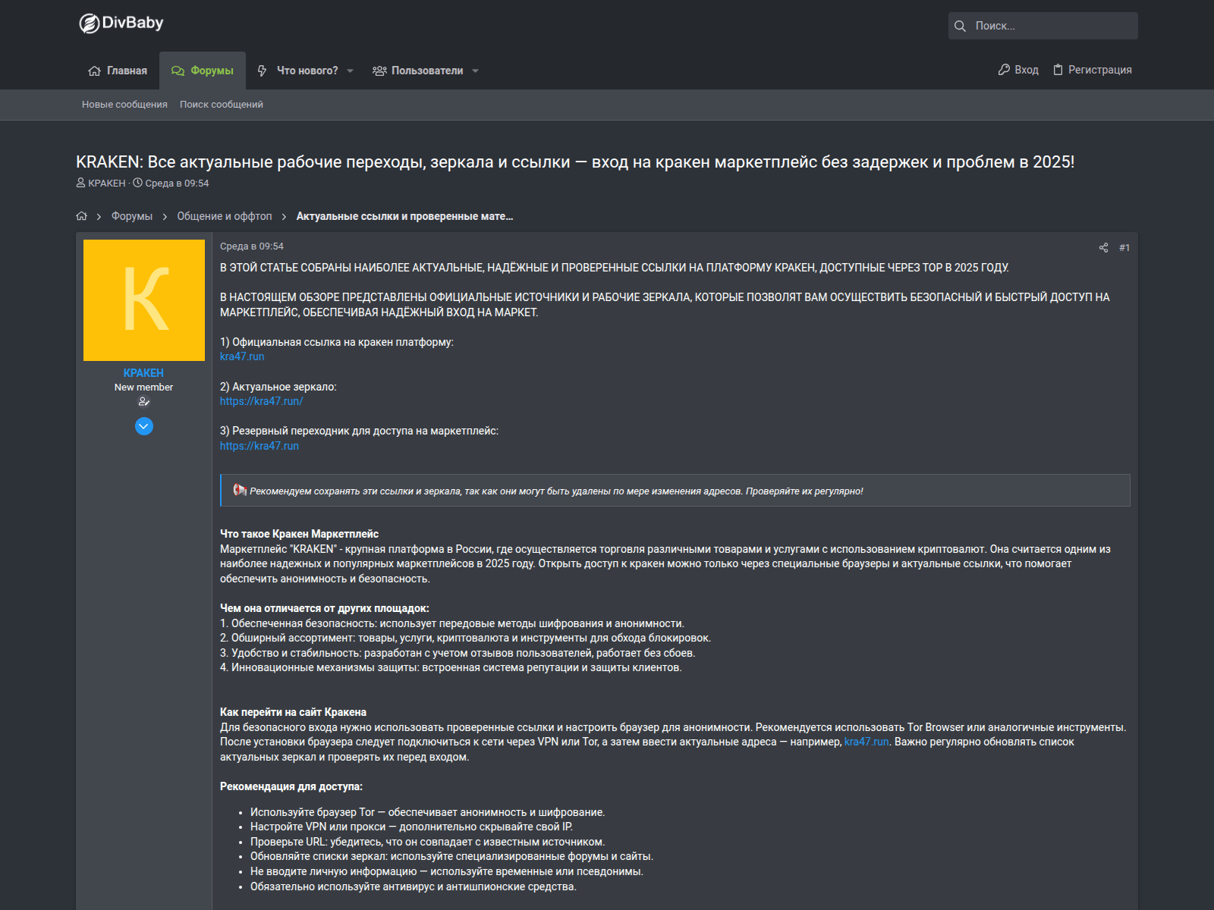Viewport: 1214px width, 910px height.
Task: Open the https://kra47.run reserve link
Action: [259, 446]
